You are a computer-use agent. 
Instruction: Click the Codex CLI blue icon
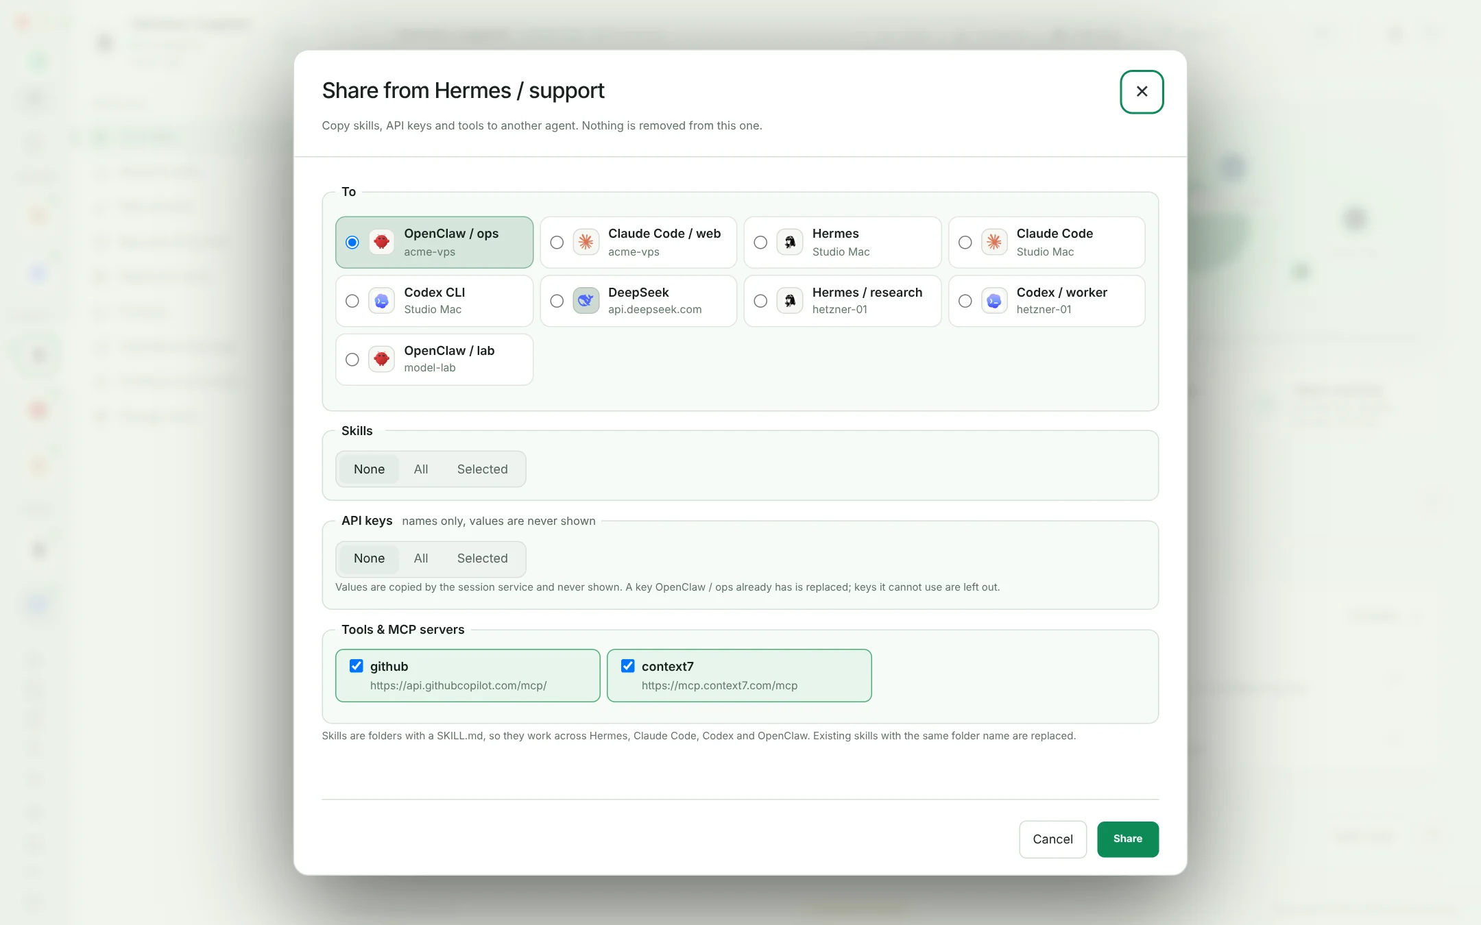381,301
